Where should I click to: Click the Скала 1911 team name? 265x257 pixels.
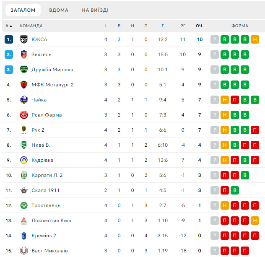[45, 190]
